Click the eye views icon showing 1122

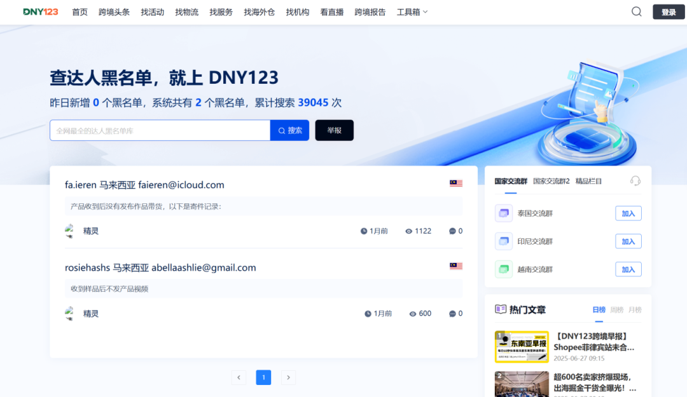pos(408,231)
